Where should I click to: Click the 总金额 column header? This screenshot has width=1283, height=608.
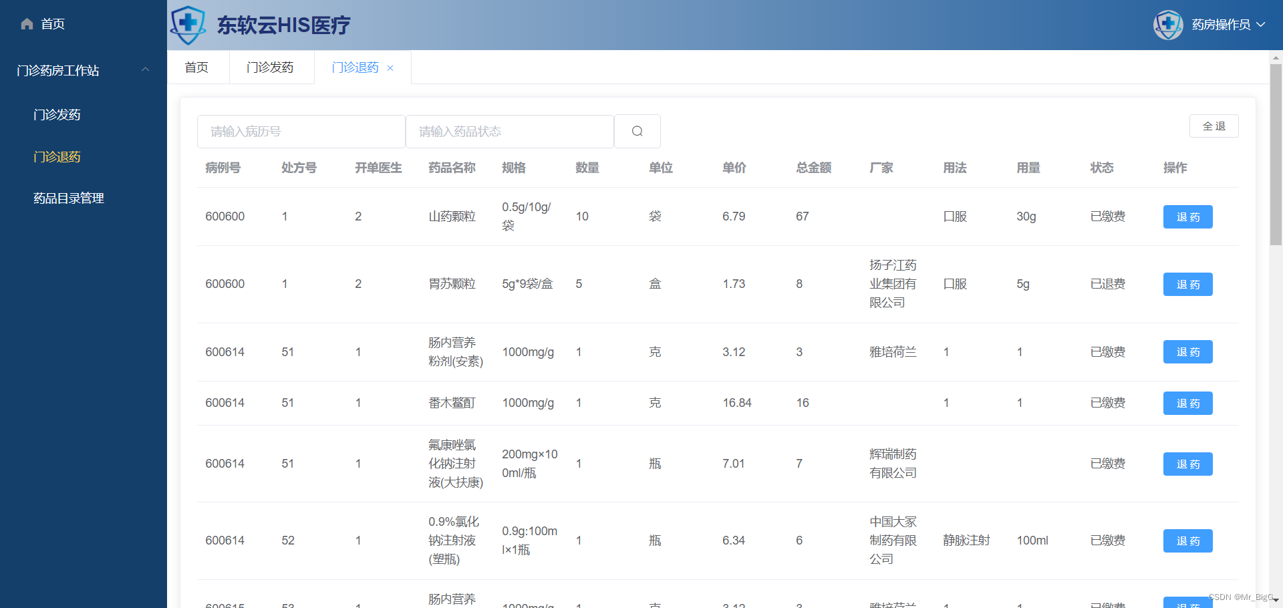click(x=813, y=168)
